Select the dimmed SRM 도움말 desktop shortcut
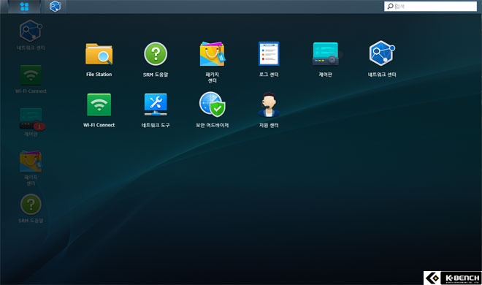Image resolution: width=482 pixels, height=285 pixels. tap(31, 205)
